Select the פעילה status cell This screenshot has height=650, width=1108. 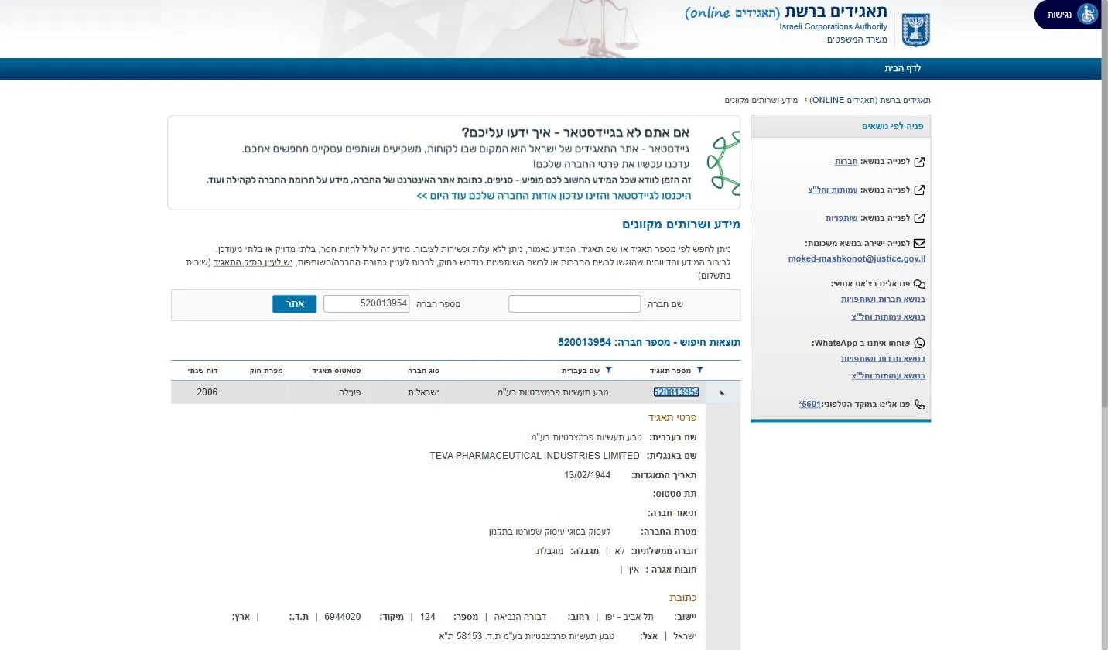click(349, 392)
